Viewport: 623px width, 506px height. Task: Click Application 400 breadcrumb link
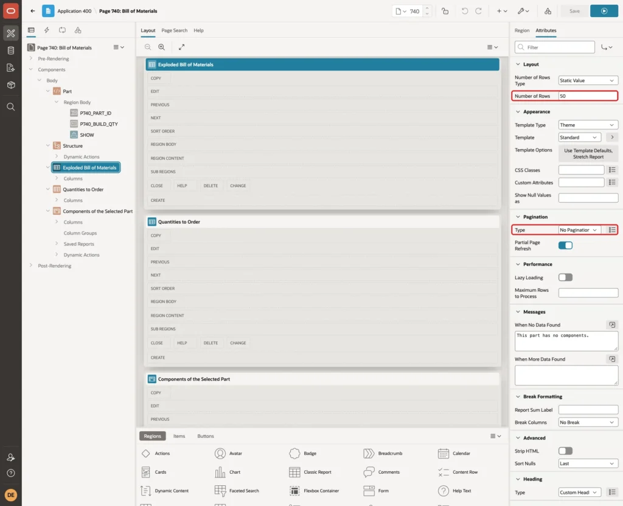tap(74, 11)
